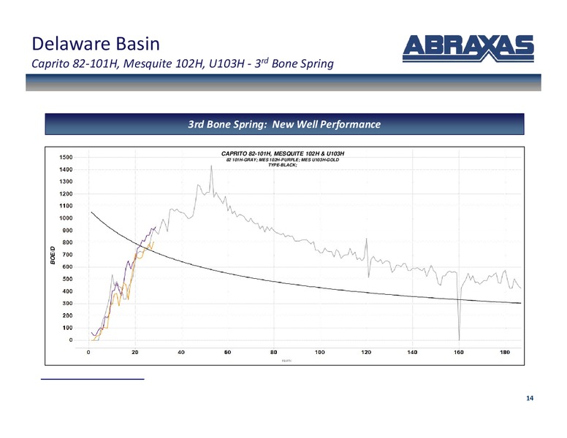Viewport: 567px width, 438px height.
Task: Click the slide page number 14
Action: pos(530,399)
